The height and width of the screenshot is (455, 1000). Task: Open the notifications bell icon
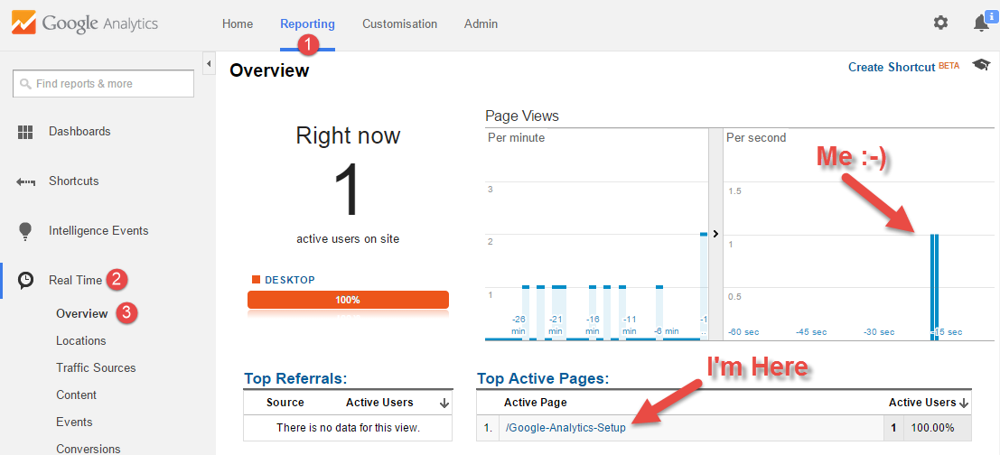pos(982,23)
